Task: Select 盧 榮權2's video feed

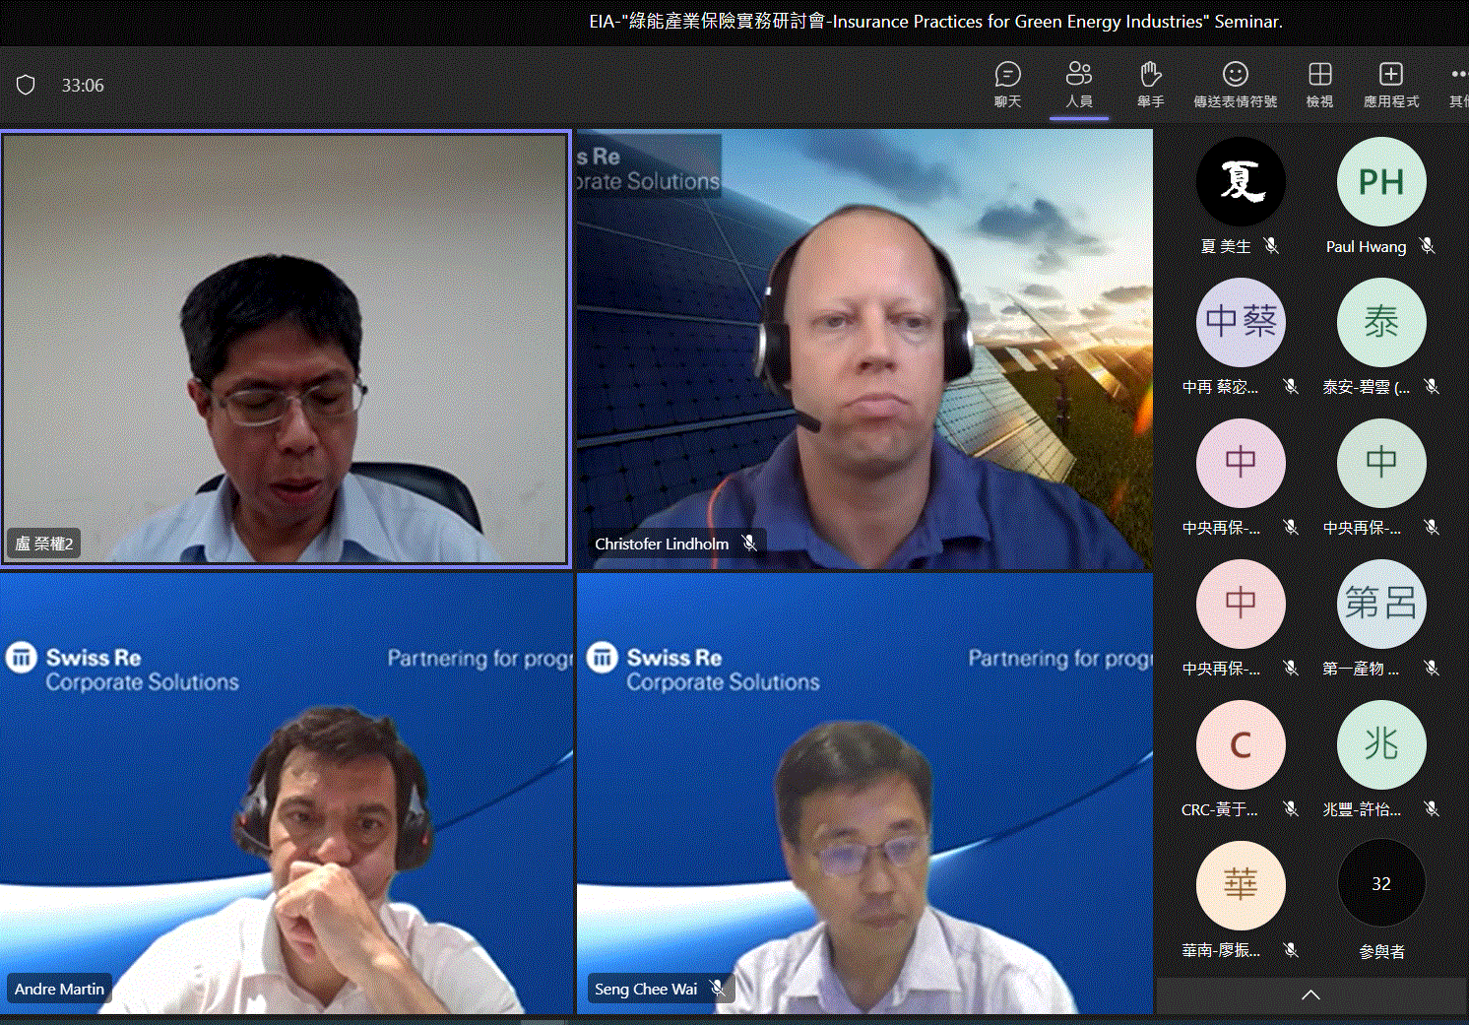Action: point(286,350)
